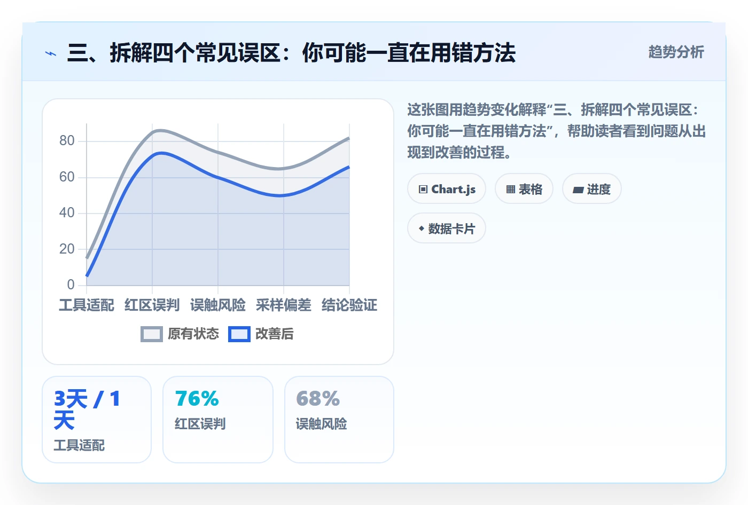Click the 原有状态 legend label
This screenshot has height=505, width=748.
(x=193, y=334)
